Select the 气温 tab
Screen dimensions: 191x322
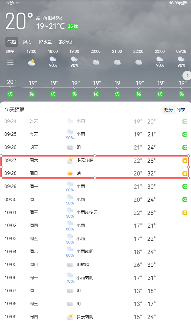12,42
